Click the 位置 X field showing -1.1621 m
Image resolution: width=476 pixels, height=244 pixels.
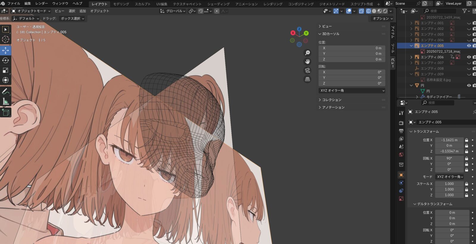coord(449,140)
